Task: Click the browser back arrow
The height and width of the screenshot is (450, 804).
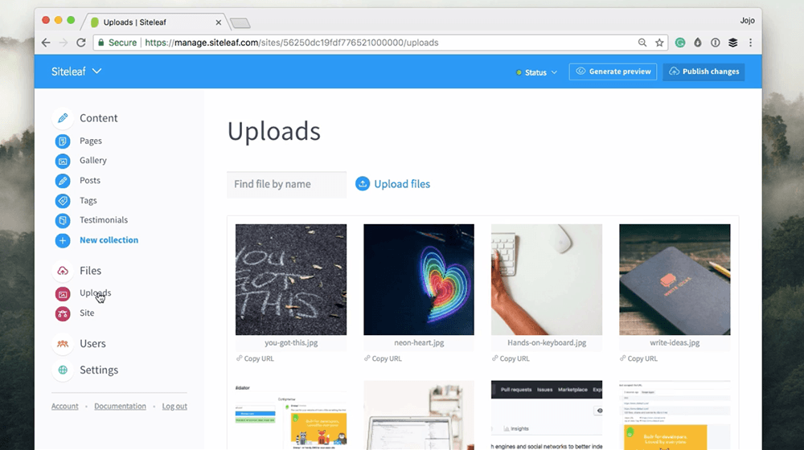Action: 46,43
